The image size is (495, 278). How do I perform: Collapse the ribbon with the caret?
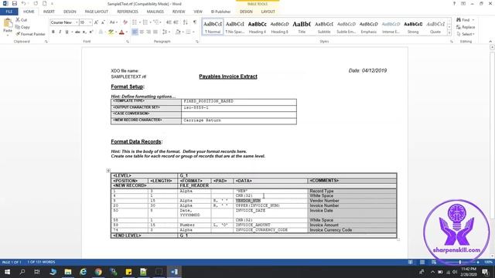coord(490,41)
